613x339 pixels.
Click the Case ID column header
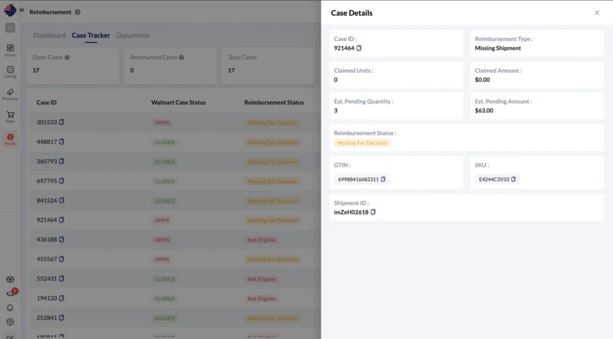pyautogui.click(x=47, y=102)
